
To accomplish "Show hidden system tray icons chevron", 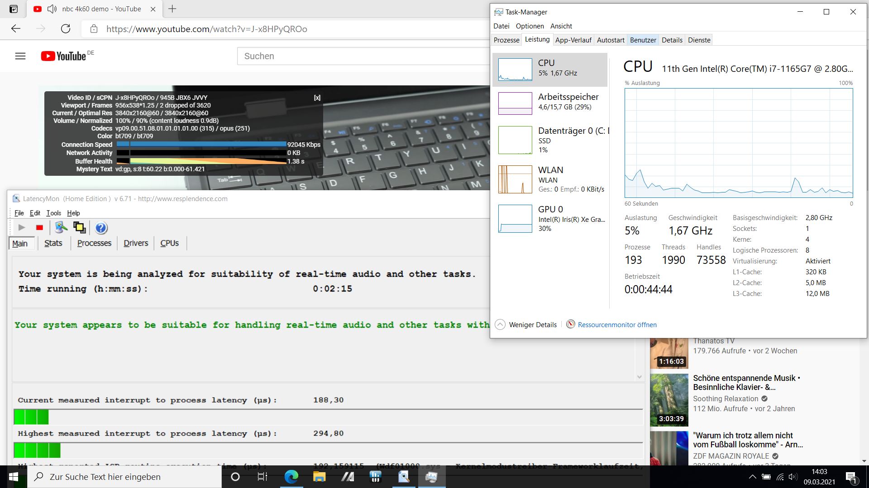I will click(x=752, y=477).
